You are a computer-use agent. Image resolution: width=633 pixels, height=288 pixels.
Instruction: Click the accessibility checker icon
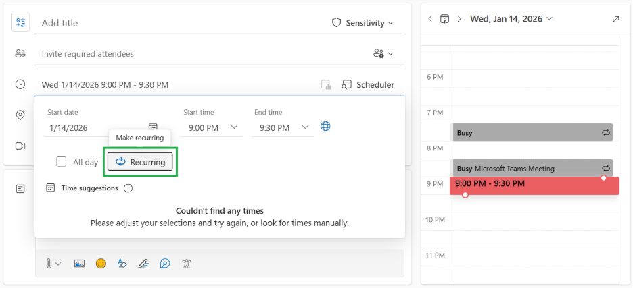(186, 264)
